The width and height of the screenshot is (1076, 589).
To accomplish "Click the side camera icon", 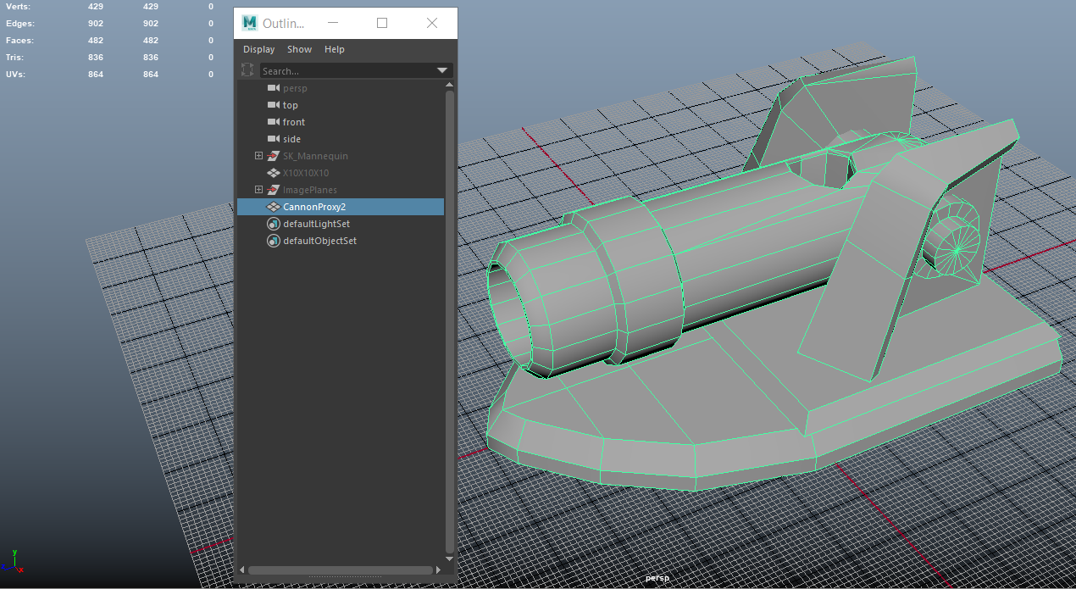I will 273,139.
